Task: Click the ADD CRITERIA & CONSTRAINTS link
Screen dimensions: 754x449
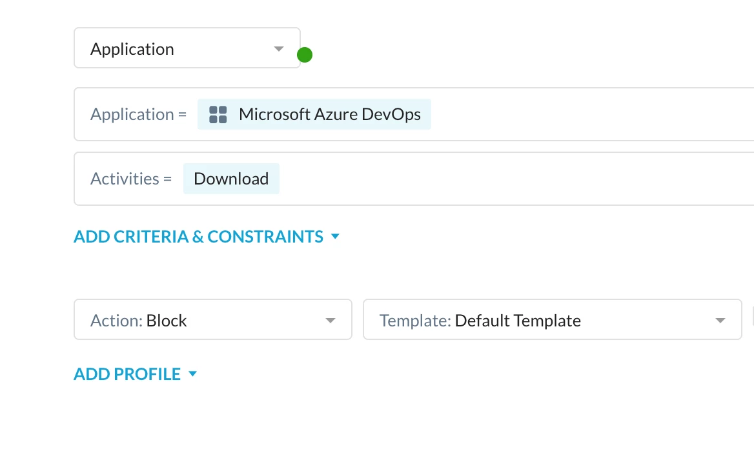Action: tap(198, 237)
